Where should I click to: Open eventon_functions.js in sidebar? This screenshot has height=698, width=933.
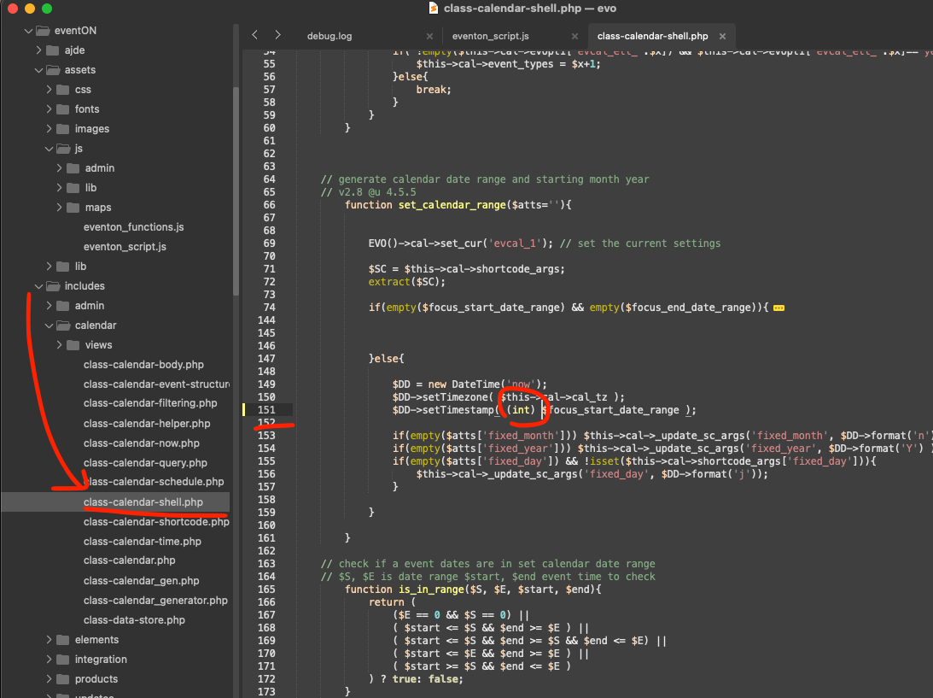(133, 227)
